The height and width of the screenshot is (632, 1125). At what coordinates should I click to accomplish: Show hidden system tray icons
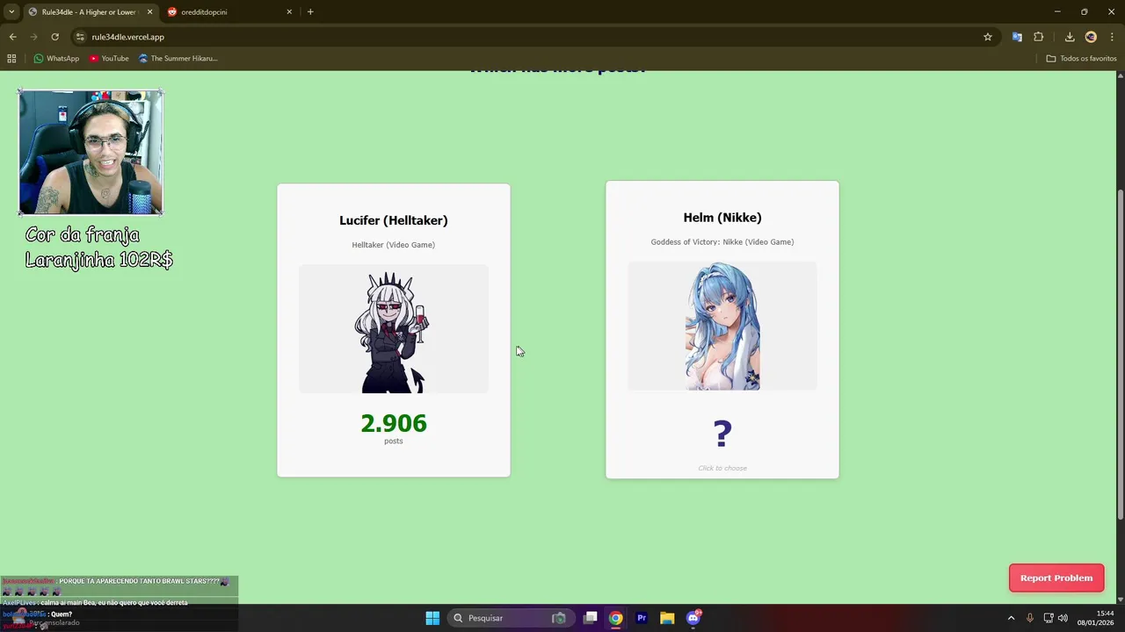(1011, 618)
